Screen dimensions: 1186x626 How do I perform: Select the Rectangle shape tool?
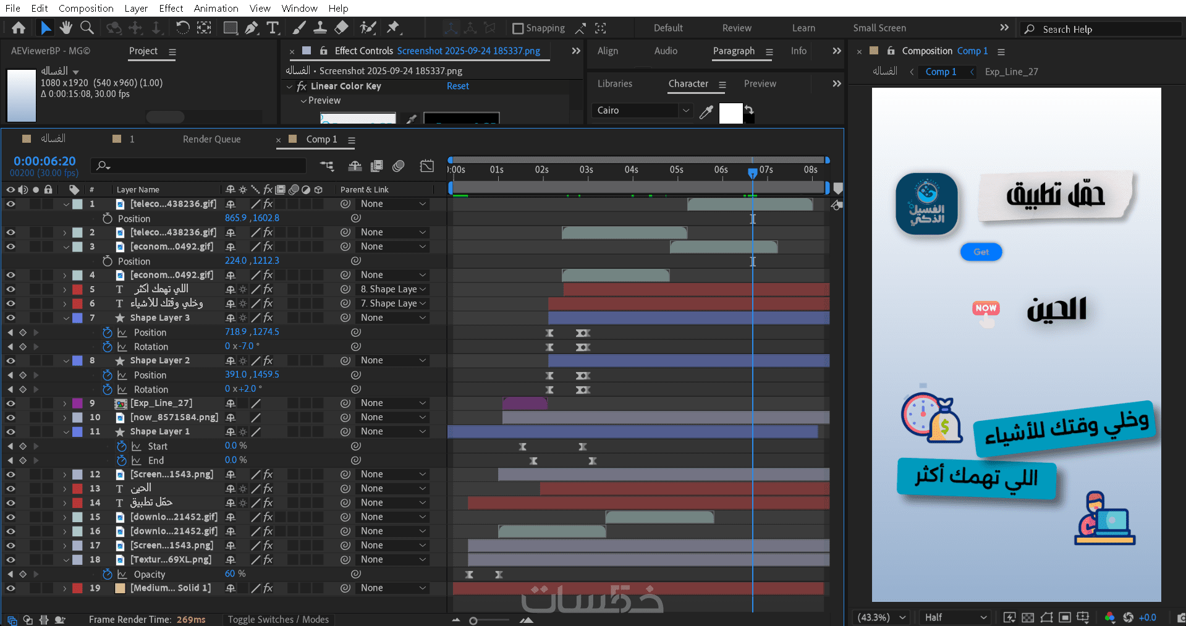231,28
